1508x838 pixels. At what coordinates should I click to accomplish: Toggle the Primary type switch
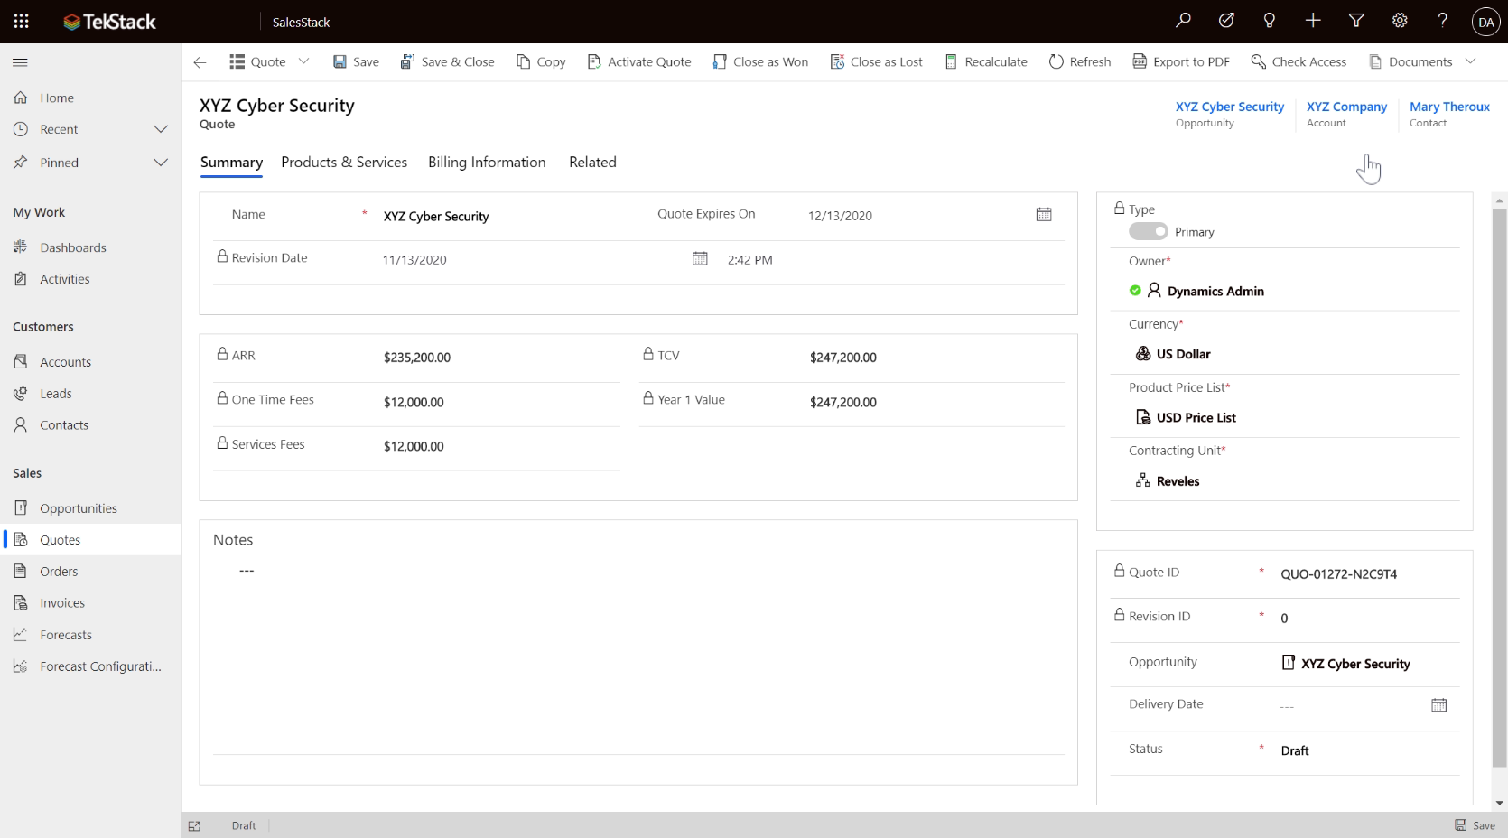pos(1148,231)
